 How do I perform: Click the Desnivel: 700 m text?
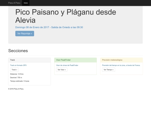(x=16, y=78)
